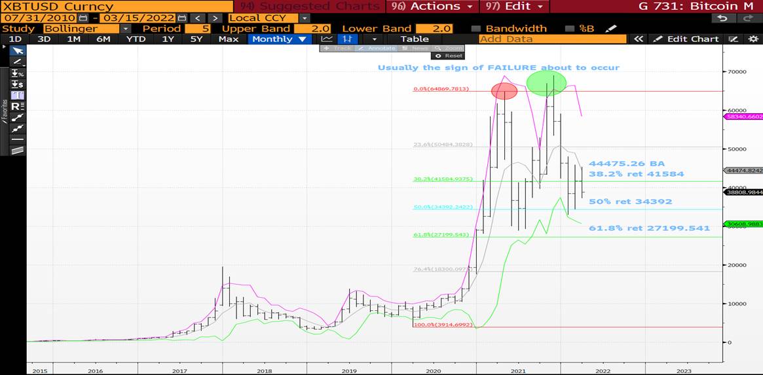Screen dimensions: 763x375
Task: Activate the text annotation T tool
Action: tap(18, 96)
